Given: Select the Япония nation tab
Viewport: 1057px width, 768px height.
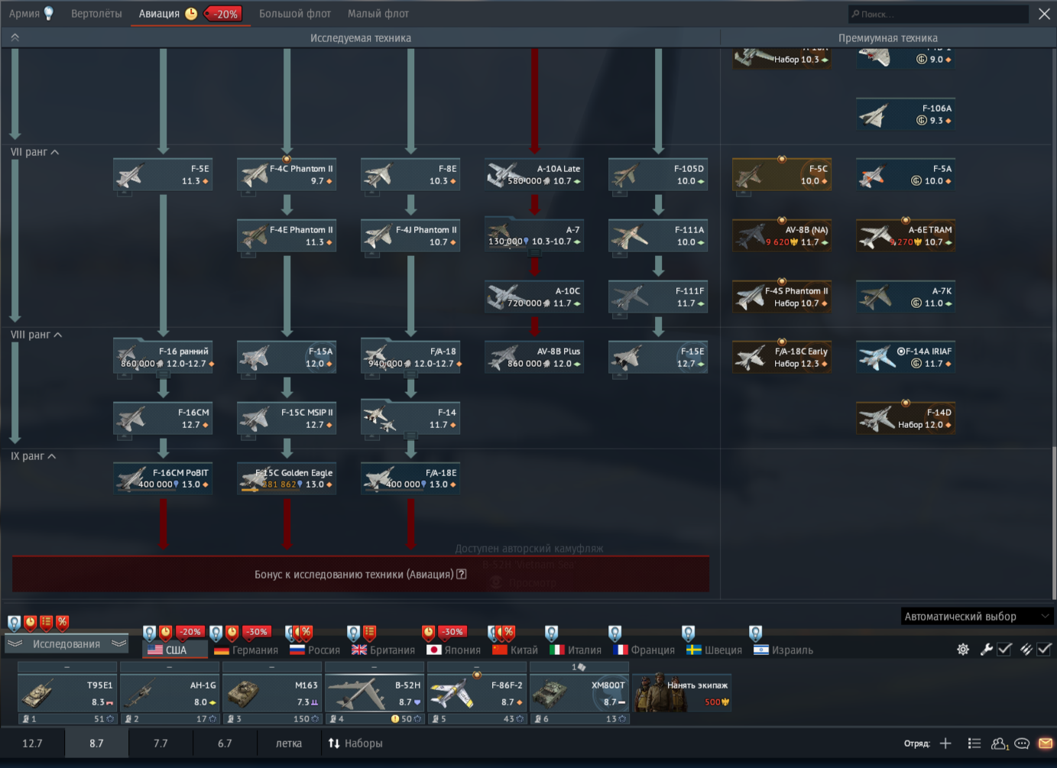Looking at the screenshot, I should tap(454, 650).
